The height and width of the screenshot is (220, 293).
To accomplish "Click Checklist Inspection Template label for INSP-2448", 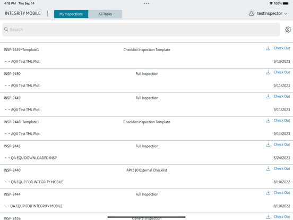I will coord(146,122).
